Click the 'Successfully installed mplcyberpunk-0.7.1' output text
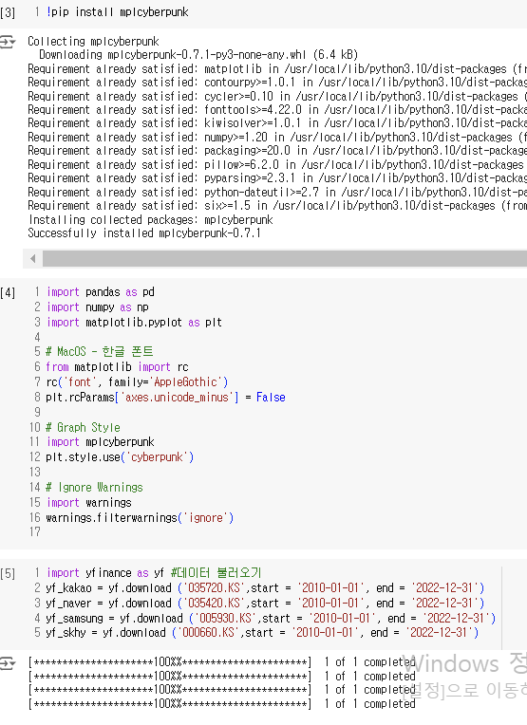 pos(144,232)
